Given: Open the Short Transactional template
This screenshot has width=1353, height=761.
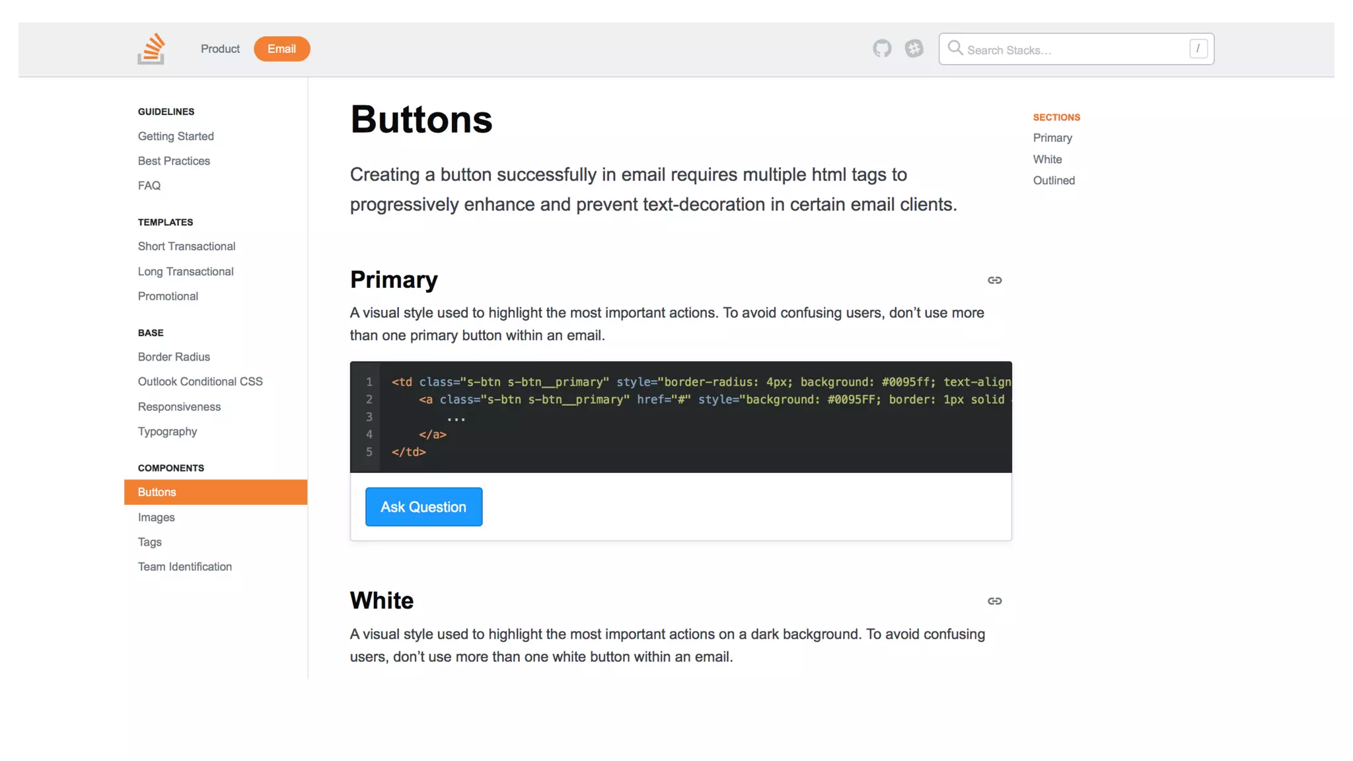Looking at the screenshot, I should tap(186, 246).
